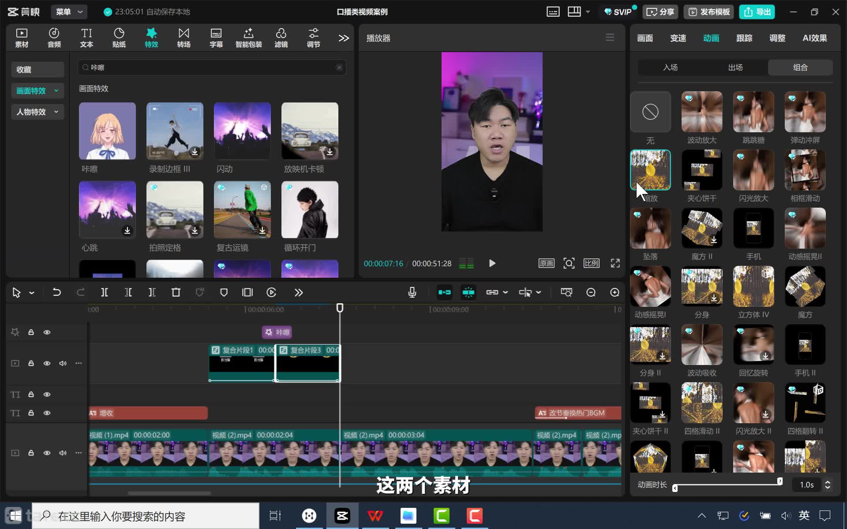Screen dimensions: 847x529
Task: Hide the compound clip video track
Action: (47, 363)
